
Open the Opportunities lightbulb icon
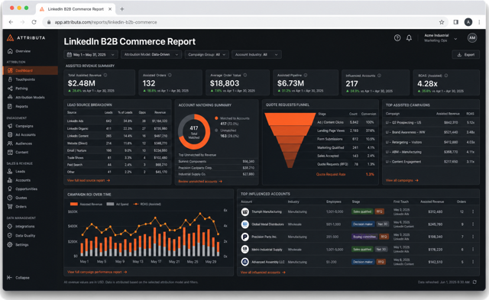(10, 189)
